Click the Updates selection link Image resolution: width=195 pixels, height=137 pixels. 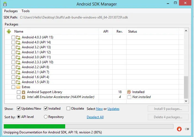click(x=114, y=109)
